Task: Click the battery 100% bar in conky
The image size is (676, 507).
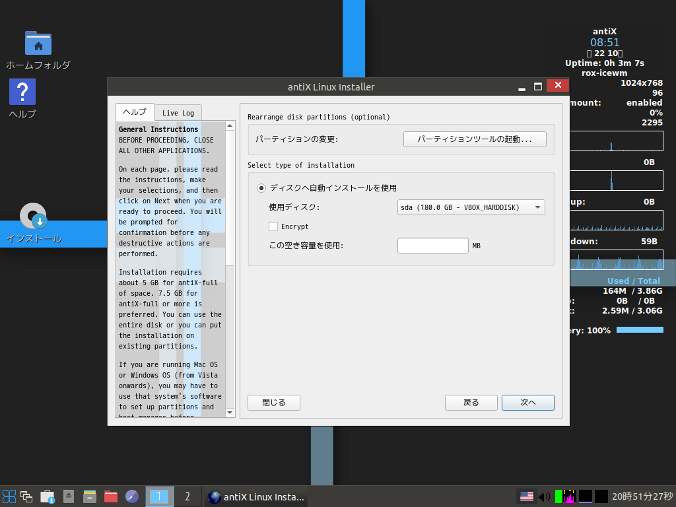Action: (x=640, y=330)
